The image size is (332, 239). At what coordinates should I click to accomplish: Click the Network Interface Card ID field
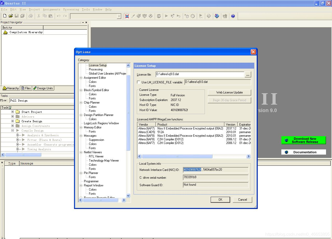(216, 170)
